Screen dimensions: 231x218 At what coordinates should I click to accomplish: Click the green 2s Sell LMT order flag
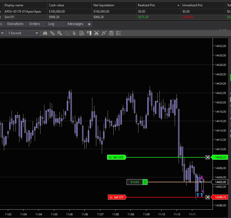[x=117, y=157]
